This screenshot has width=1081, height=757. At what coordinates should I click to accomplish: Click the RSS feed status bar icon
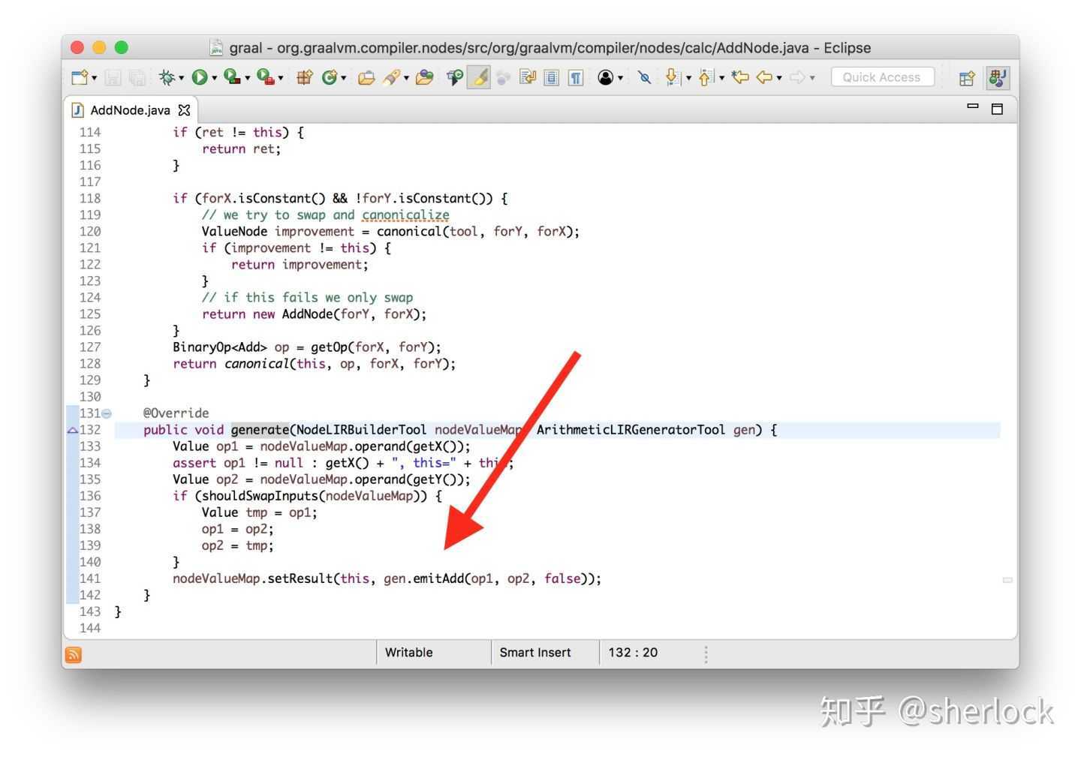click(74, 655)
